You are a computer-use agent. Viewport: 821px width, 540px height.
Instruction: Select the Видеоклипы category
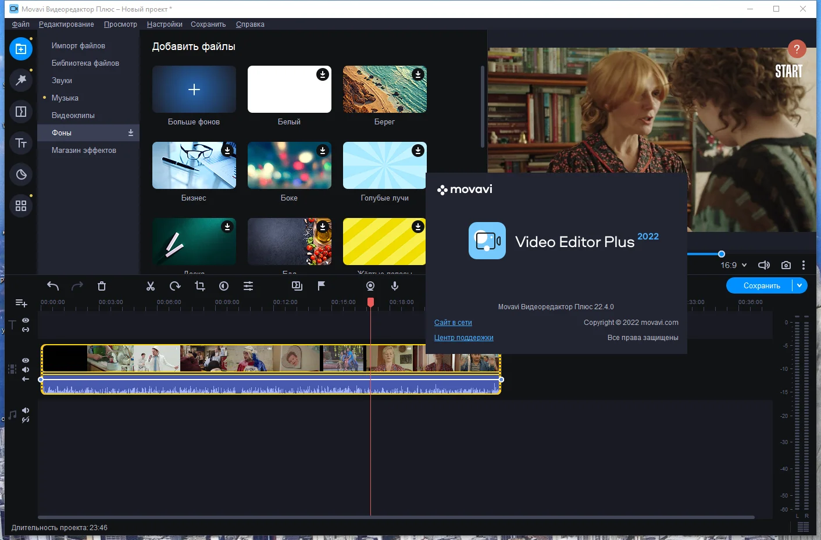pos(88,115)
